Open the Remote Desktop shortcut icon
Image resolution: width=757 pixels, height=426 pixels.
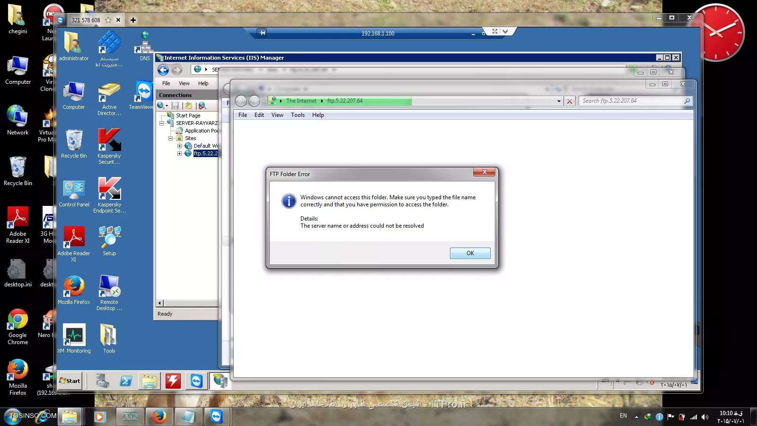coord(109,293)
